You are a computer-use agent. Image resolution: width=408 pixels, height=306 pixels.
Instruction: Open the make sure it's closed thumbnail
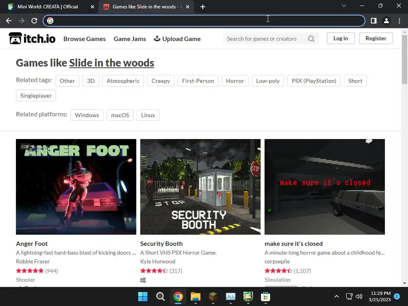(x=325, y=187)
